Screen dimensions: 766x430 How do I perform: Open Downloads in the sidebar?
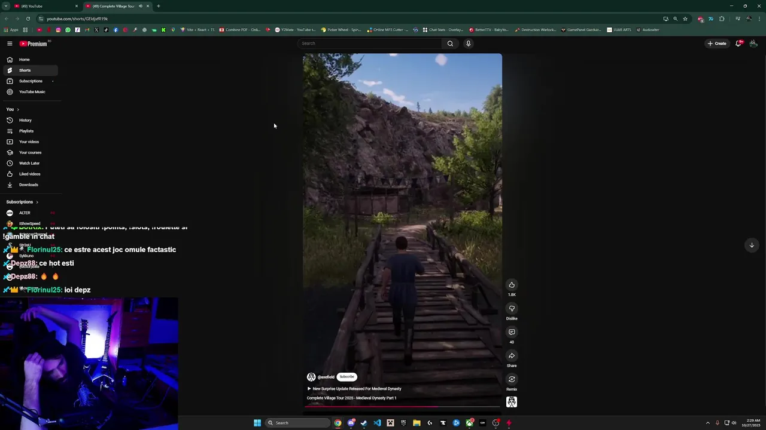[x=30, y=185]
